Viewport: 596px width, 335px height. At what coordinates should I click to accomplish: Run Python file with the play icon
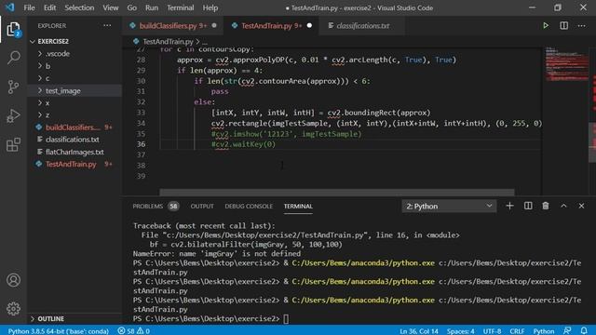[546, 26]
